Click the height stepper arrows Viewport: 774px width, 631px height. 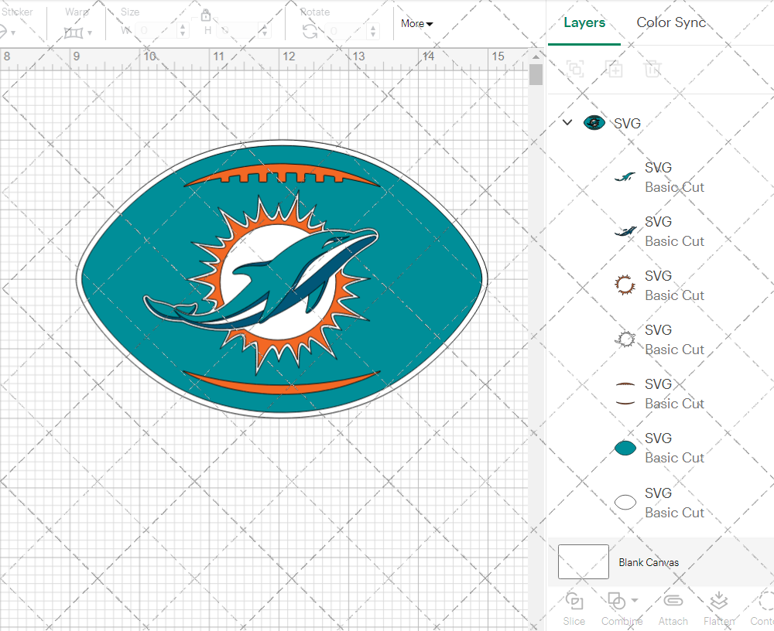pyautogui.click(x=265, y=31)
